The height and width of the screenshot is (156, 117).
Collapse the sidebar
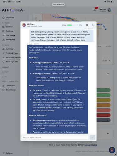tap(8, 153)
